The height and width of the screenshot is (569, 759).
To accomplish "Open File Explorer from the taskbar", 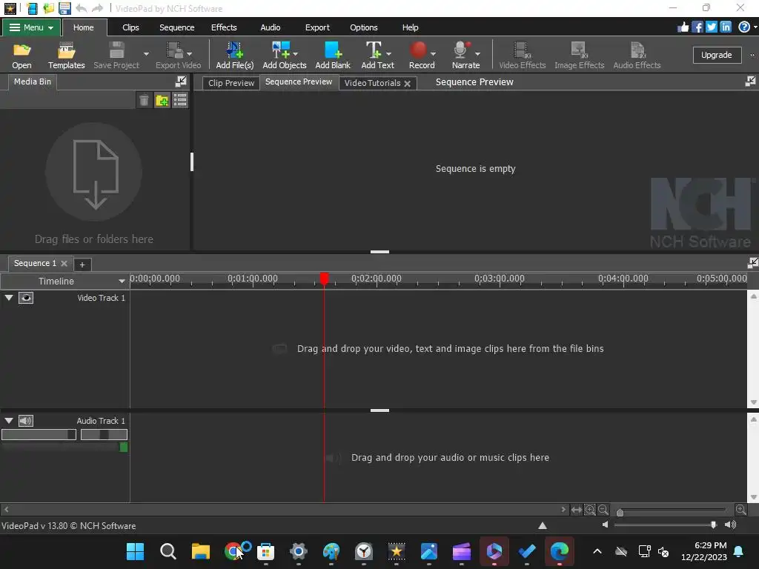I will point(200,551).
